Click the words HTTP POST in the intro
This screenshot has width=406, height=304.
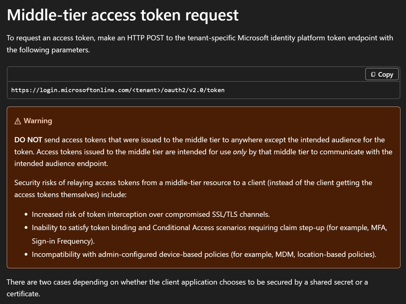tap(145, 38)
